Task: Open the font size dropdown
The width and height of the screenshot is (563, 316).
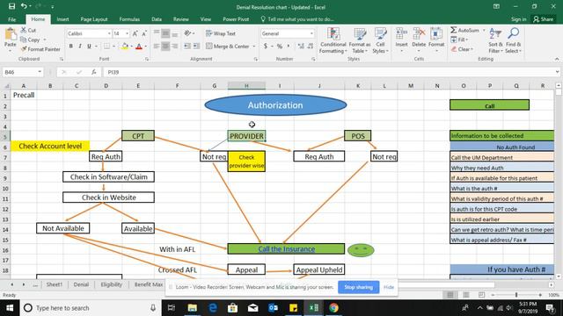Action: [x=127, y=33]
